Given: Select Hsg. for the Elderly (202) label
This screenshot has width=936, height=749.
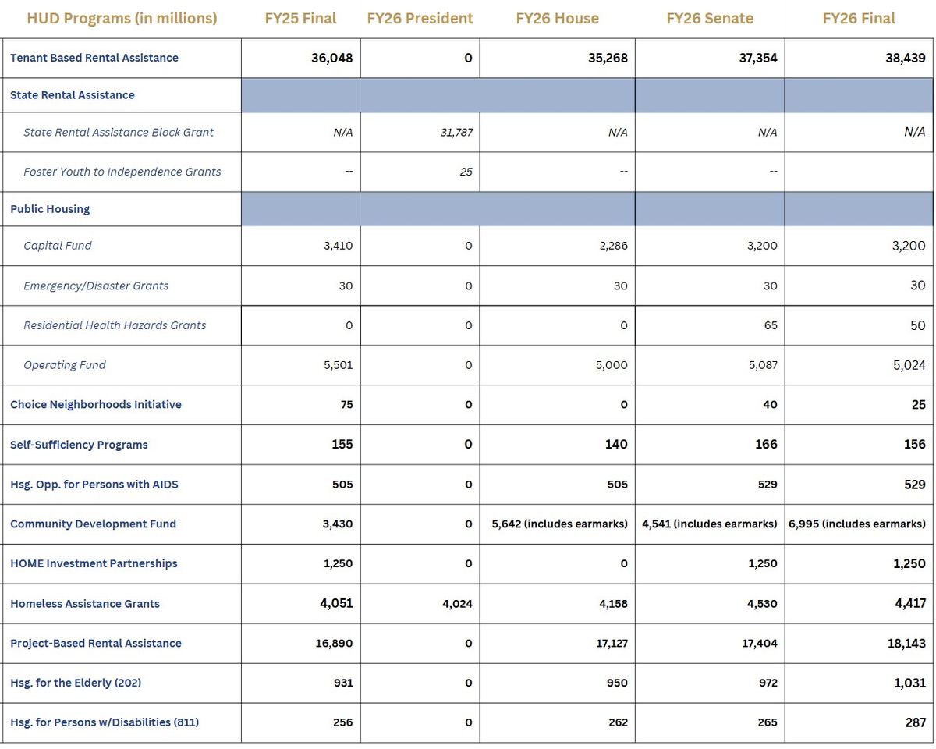Looking at the screenshot, I should coord(76,683).
